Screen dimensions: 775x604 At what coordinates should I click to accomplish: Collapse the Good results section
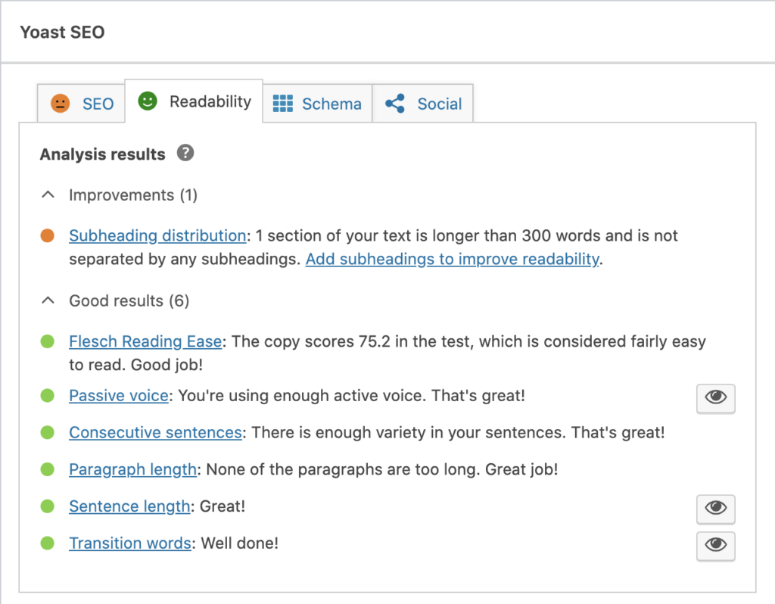click(47, 300)
